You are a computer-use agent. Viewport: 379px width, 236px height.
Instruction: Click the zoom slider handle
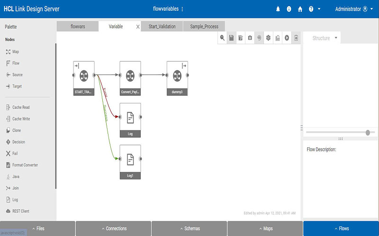[x=368, y=133]
